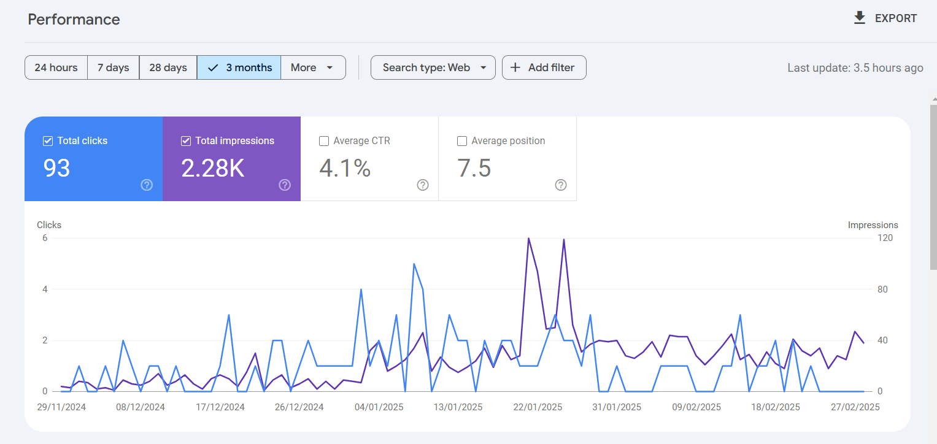Screen dimensions: 937x444
Task: Open help icon on Total clicks card
Action: [147, 185]
